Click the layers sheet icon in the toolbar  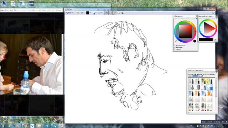click(119, 13)
